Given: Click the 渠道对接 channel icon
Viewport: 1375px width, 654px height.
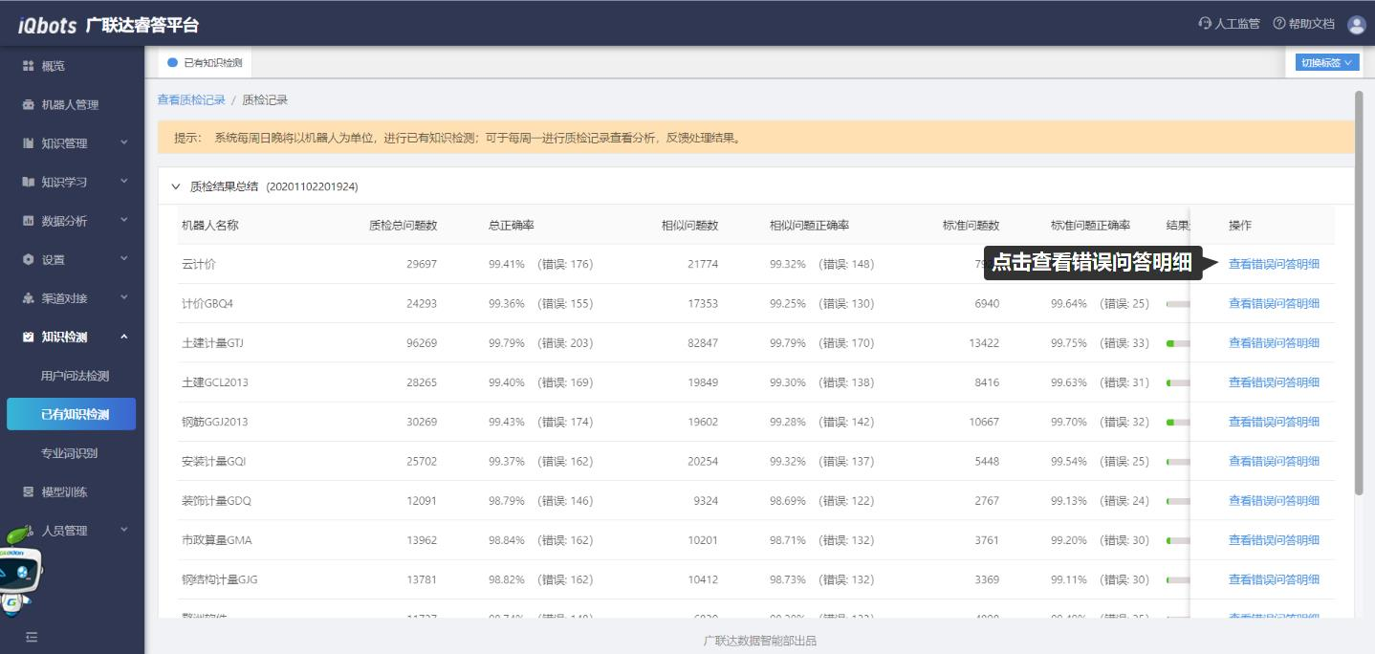Looking at the screenshot, I should pyautogui.click(x=28, y=298).
